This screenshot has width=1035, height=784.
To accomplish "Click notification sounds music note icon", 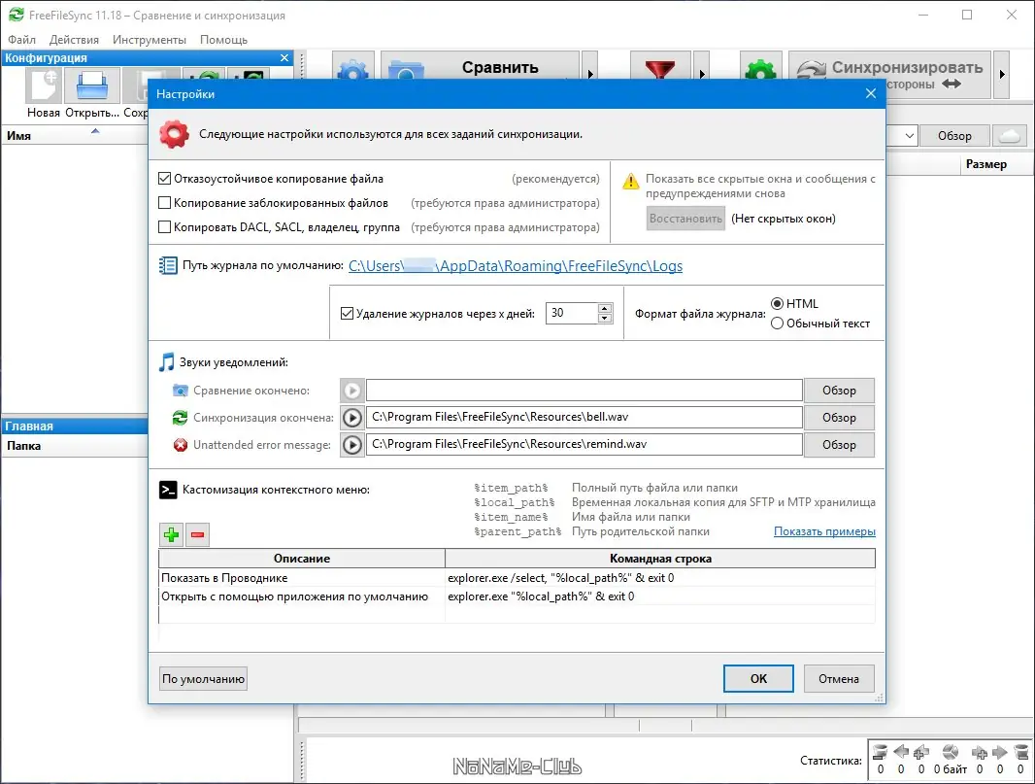I will 167,362.
